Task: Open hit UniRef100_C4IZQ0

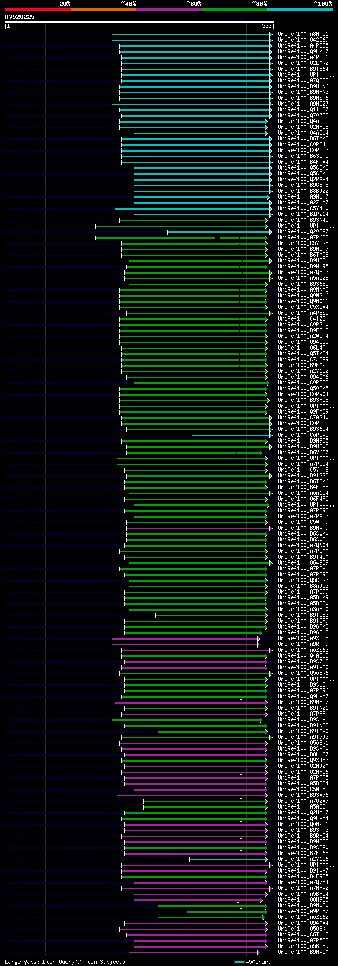Action: (x=303, y=319)
